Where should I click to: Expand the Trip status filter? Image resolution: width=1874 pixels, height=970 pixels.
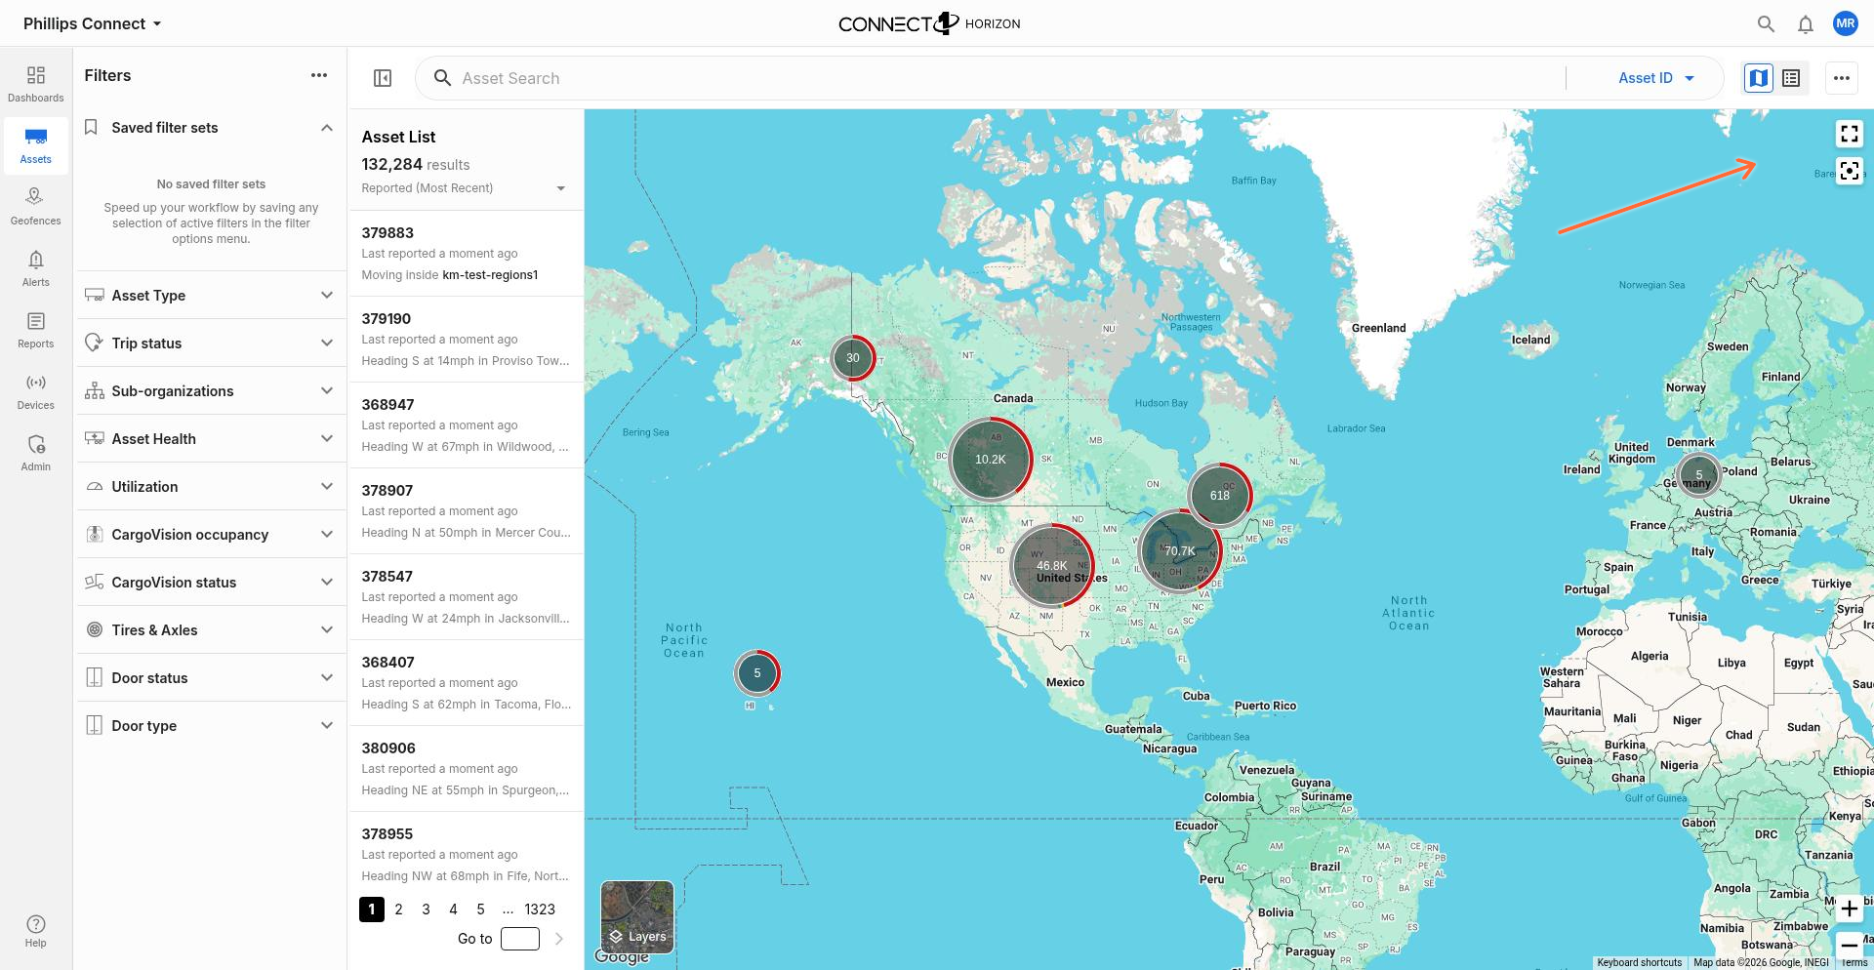[x=211, y=344]
